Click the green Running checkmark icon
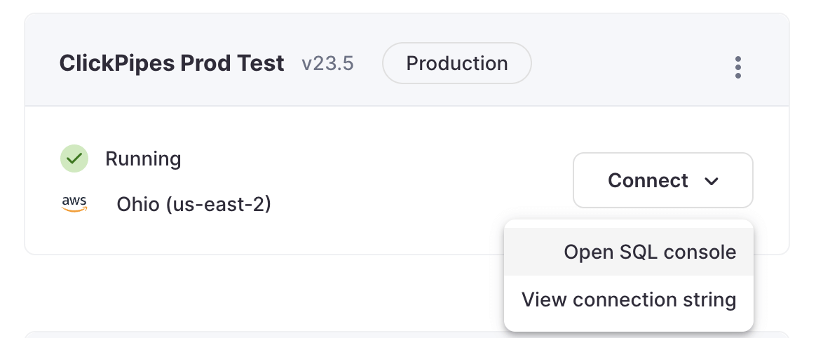 (74, 159)
